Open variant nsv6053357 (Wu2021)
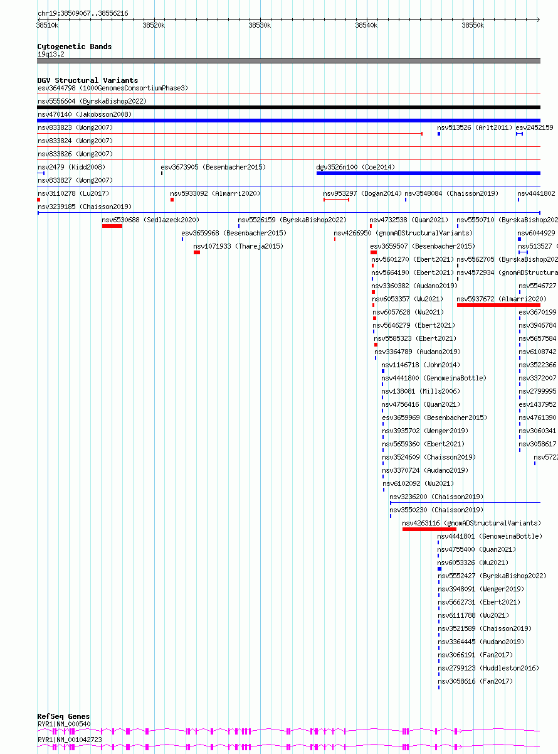The image size is (558, 754). 408,299
